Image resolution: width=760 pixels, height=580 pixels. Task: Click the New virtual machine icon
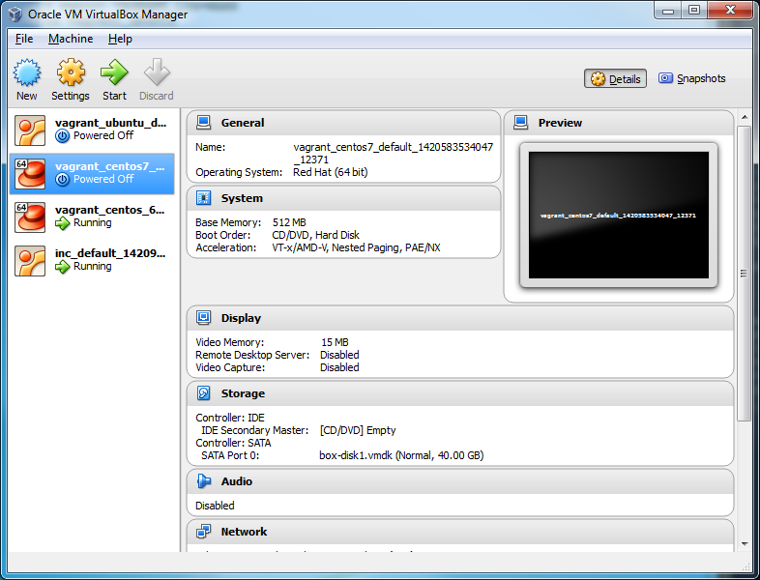[27, 72]
